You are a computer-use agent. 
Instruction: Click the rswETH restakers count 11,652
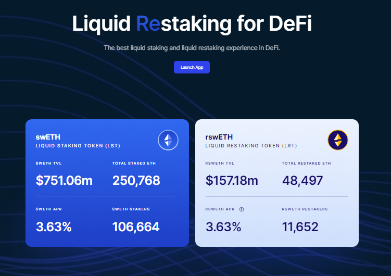click(x=300, y=227)
